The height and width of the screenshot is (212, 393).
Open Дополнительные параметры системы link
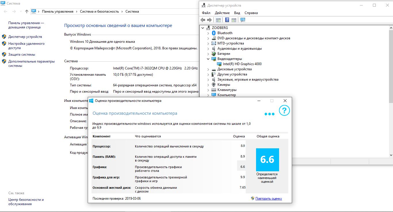tap(31, 63)
